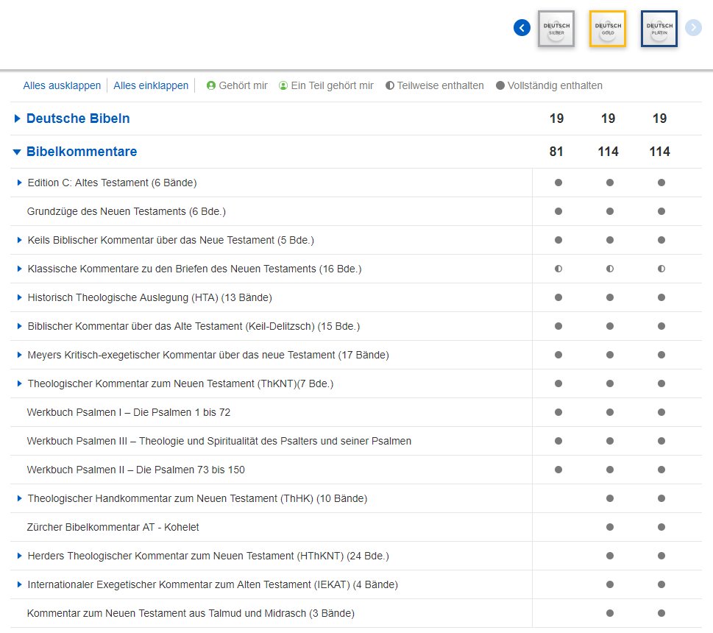Click Gold column dot for Zürcher Bibelkommentar
713x633 pixels.
click(609, 527)
